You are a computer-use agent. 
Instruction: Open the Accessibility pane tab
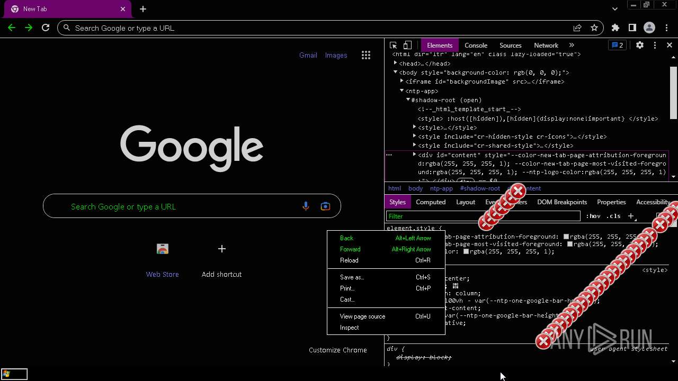[654, 202]
